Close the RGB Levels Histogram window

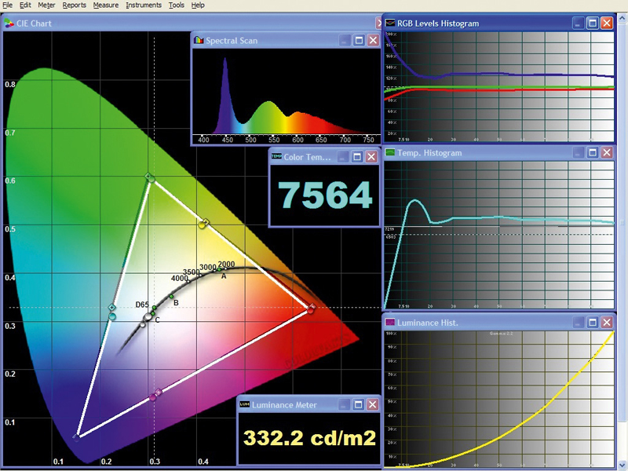[x=607, y=23]
